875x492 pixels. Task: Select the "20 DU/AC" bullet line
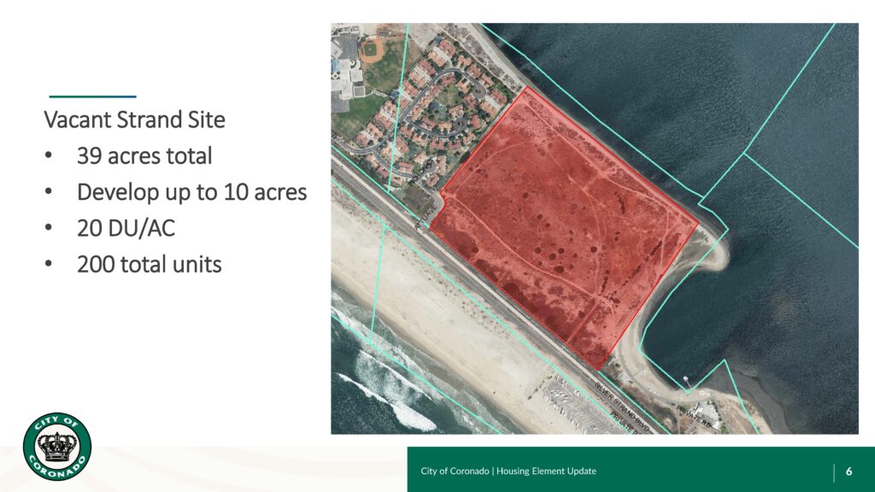pyautogui.click(x=126, y=228)
